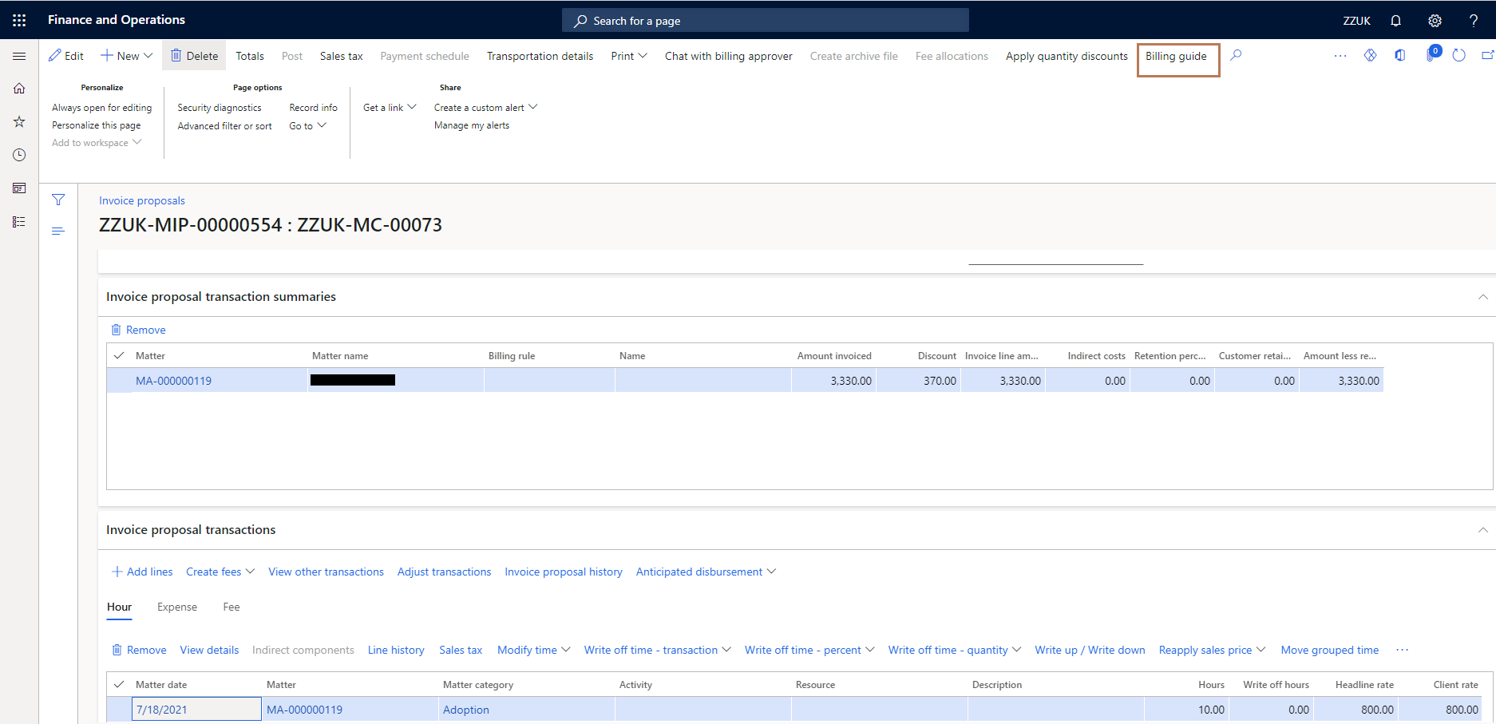Click Remove in Hour transactions toolbar
Image resolution: width=1496 pixels, height=724 pixels.
coord(139,650)
